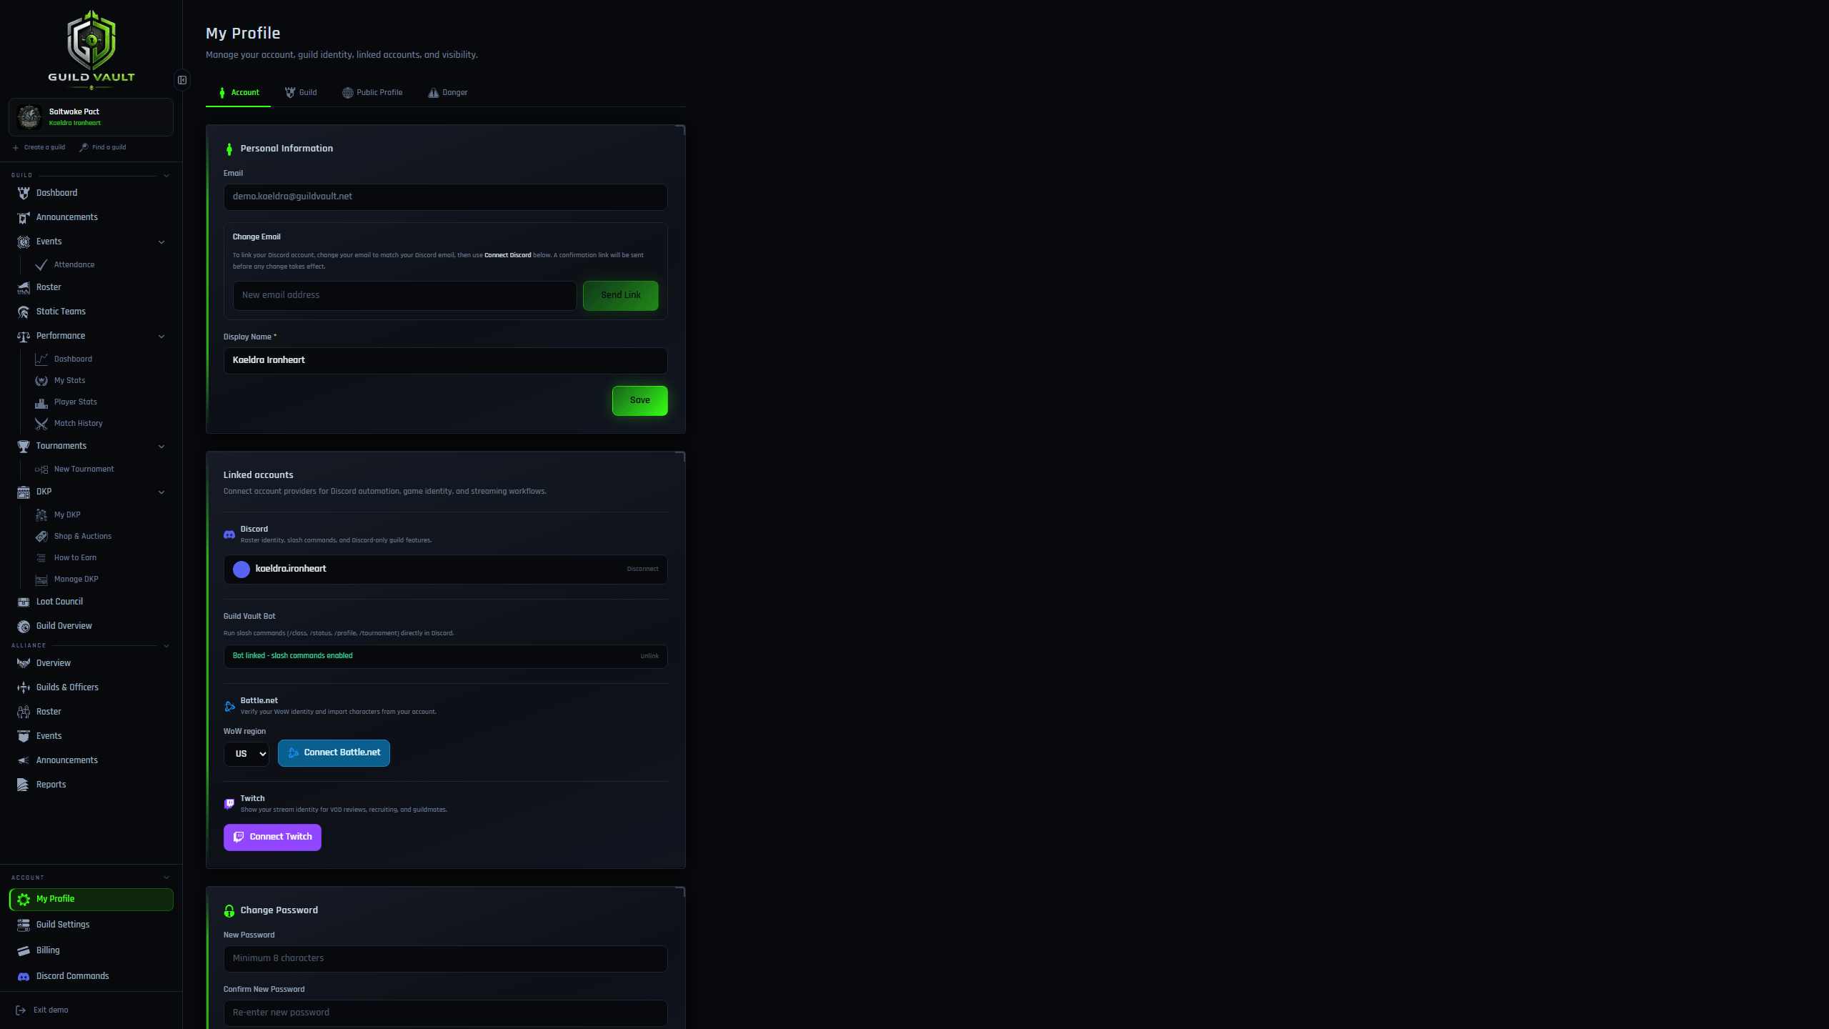
Task: Click the Alliance Events shield icon
Action: point(24,736)
